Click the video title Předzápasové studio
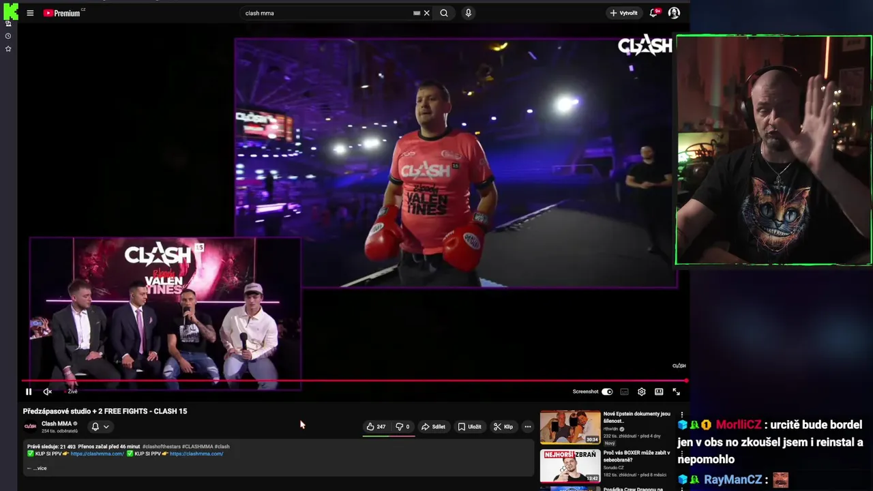 pos(105,411)
